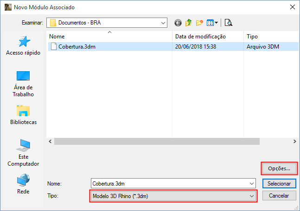Open the view menu icon
The height and width of the screenshot is (211, 300).
210,23
